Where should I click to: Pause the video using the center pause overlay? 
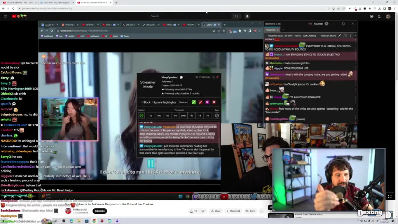coord(151,163)
